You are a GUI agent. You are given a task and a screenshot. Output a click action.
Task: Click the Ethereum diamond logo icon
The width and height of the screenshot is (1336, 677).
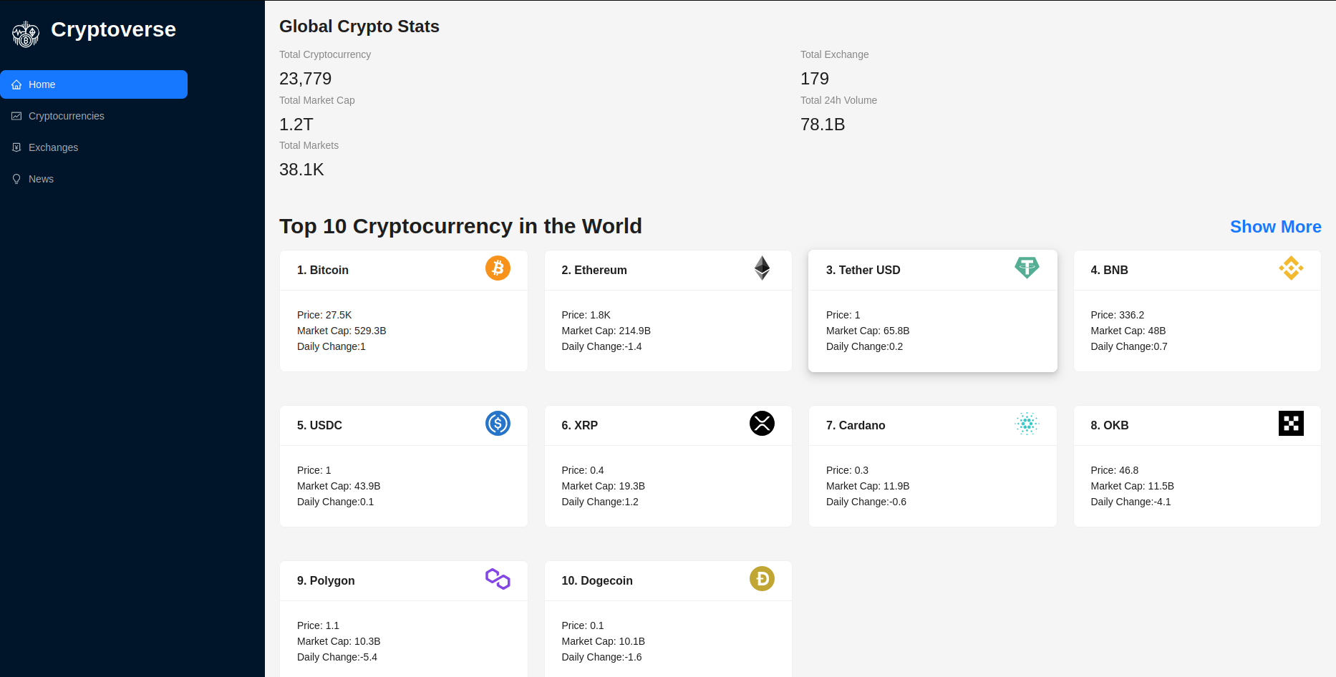(762, 268)
